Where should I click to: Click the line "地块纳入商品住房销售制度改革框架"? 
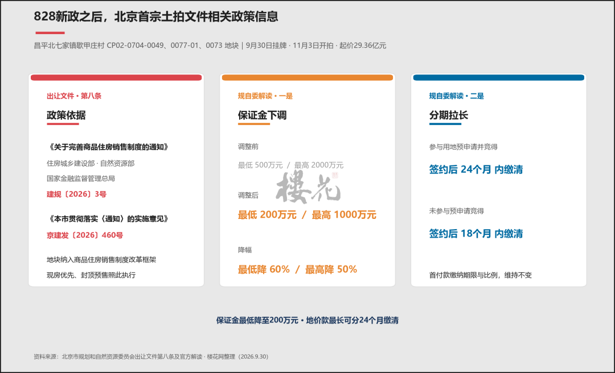coord(101,260)
